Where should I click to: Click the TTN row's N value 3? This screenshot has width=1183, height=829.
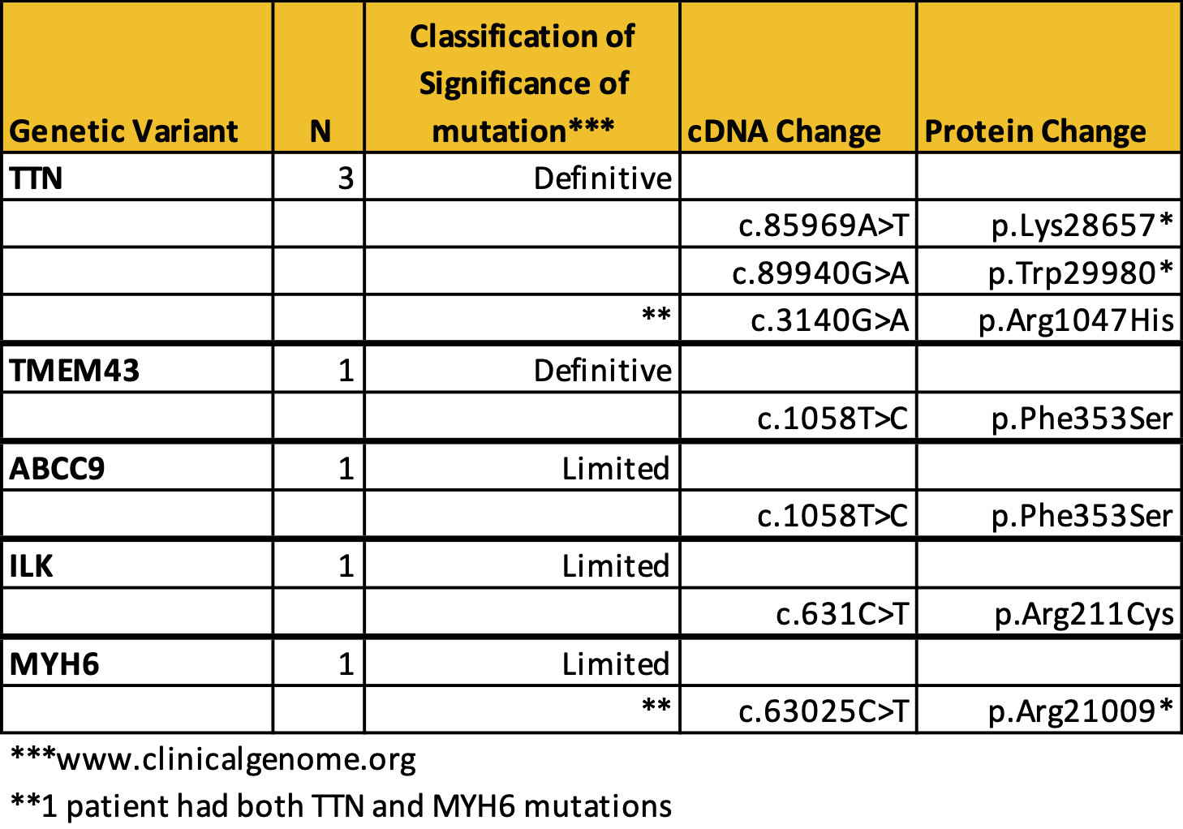click(346, 178)
